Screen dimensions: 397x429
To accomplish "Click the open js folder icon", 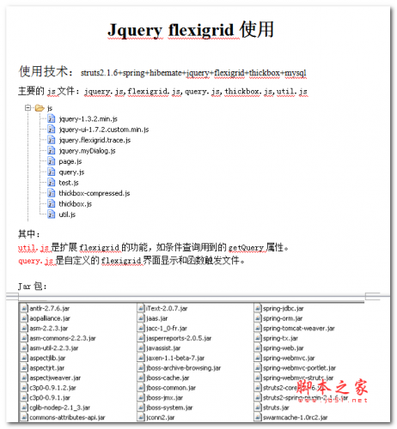I will tap(40, 108).
